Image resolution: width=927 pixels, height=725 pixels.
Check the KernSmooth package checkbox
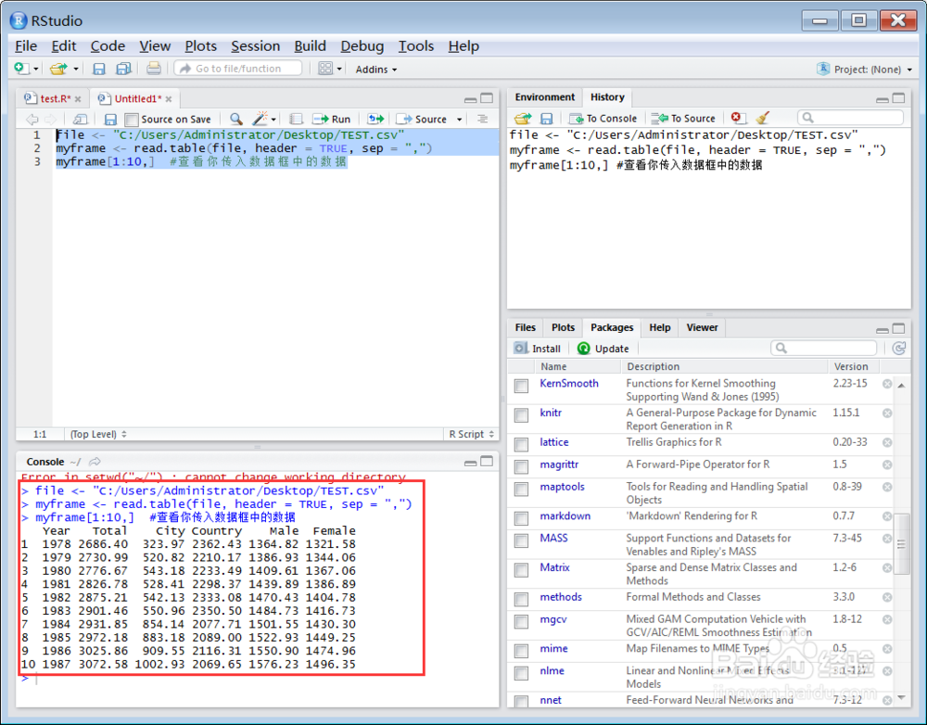point(521,387)
